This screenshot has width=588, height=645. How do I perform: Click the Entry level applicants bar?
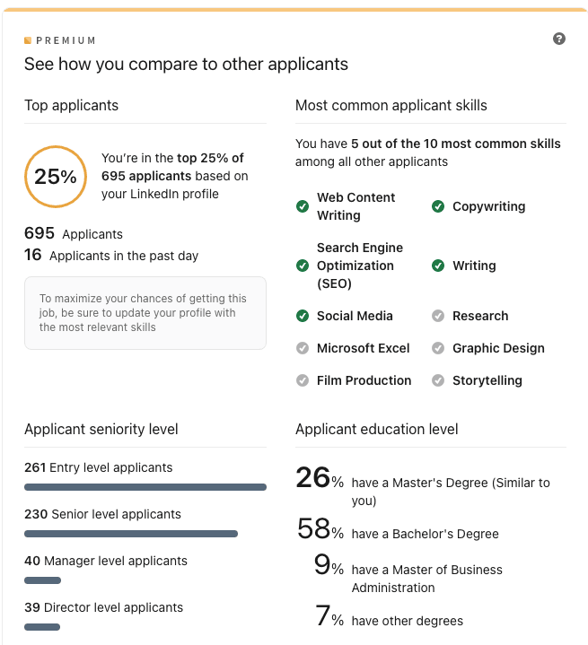(145, 487)
